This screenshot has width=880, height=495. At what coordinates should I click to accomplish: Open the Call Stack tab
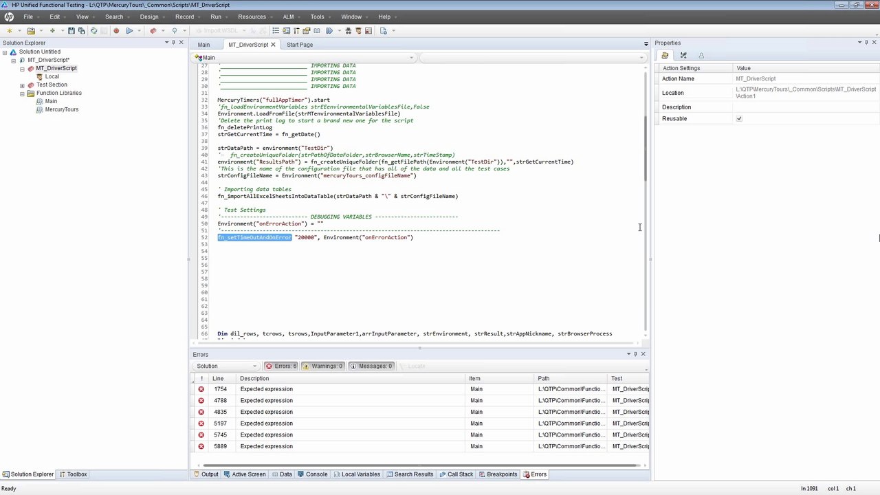click(456, 474)
